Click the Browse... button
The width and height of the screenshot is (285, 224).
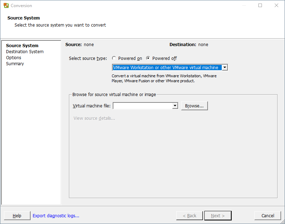pos(194,106)
